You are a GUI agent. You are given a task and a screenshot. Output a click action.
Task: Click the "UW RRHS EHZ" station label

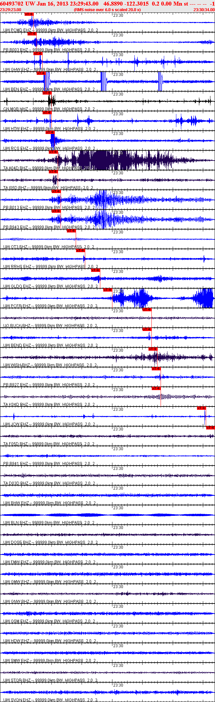click(x=17, y=267)
